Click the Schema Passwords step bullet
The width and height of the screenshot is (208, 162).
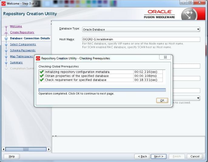[6, 51]
